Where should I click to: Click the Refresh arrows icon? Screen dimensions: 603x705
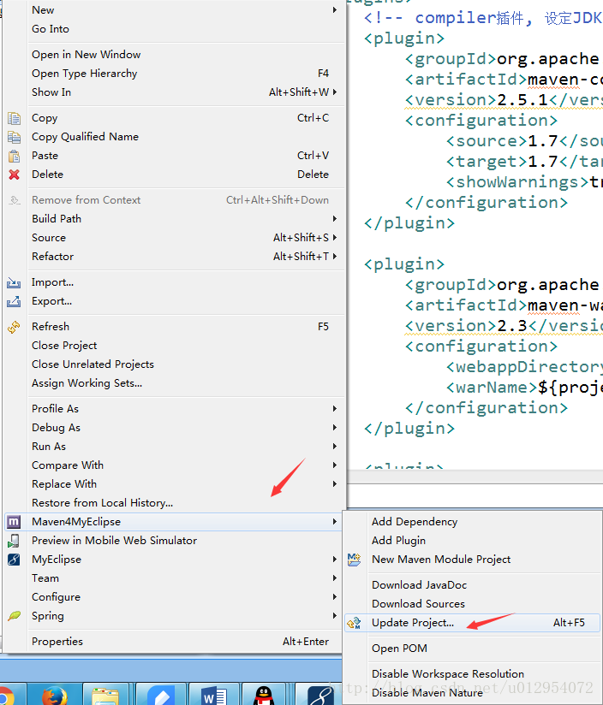coord(14,327)
